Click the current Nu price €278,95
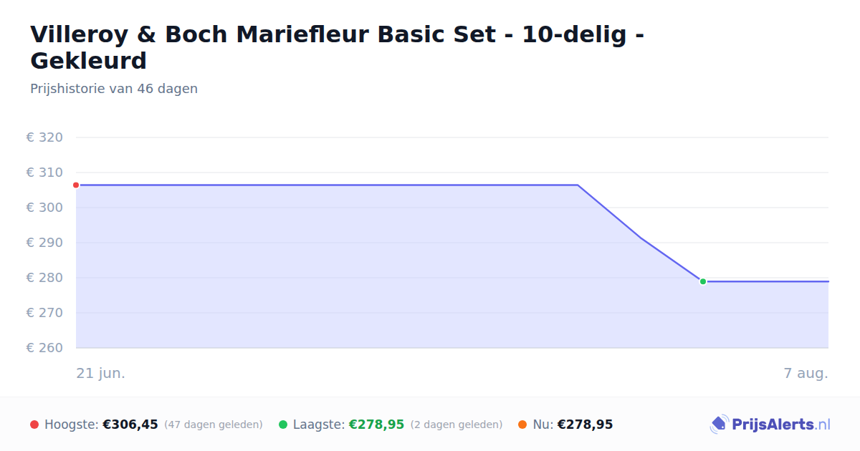This screenshot has height=451, width=860. pyautogui.click(x=586, y=425)
